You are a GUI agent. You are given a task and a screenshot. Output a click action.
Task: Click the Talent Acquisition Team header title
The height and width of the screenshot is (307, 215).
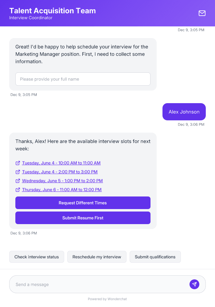(x=52, y=11)
